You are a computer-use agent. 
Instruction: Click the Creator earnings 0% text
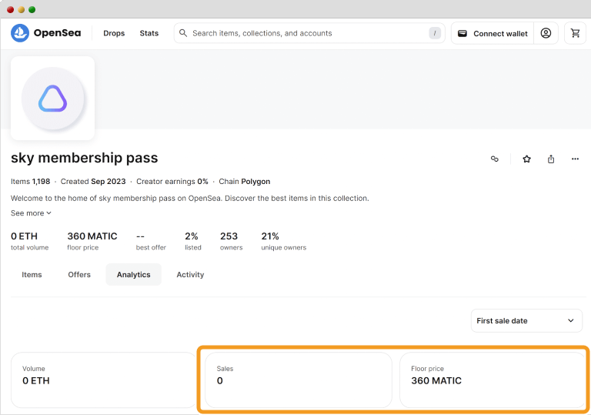coord(172,182)
